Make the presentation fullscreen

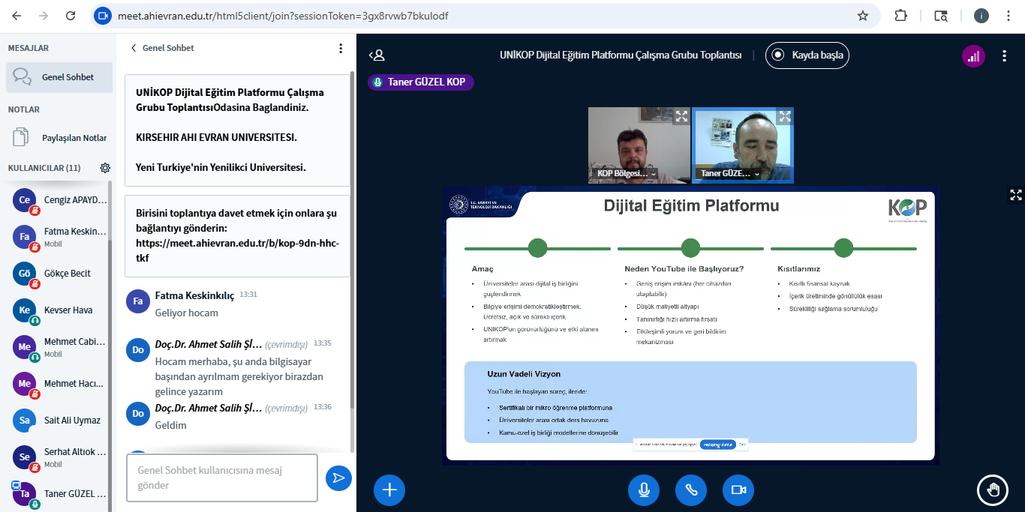pos(1015,195)
